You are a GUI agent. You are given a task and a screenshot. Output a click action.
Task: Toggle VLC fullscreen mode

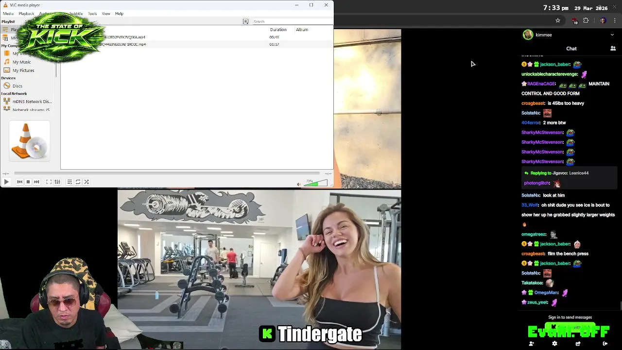49,182
